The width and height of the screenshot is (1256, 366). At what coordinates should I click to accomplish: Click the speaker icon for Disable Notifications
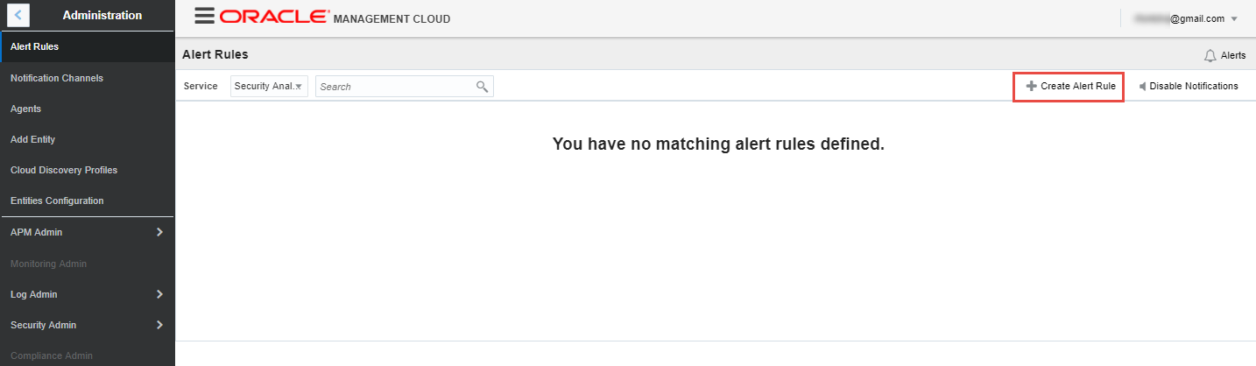coord(1142,86)
